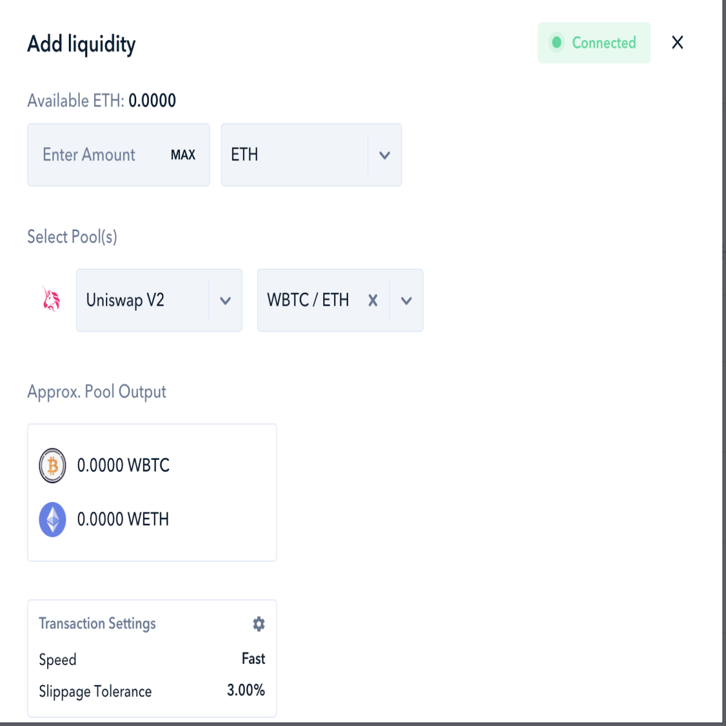
Task: Click the Connected wallet button
Action: tap(594, 42)
